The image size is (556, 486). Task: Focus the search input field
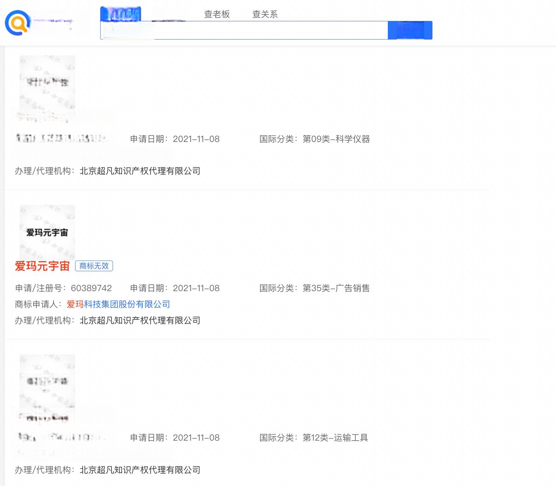(244, 30)
